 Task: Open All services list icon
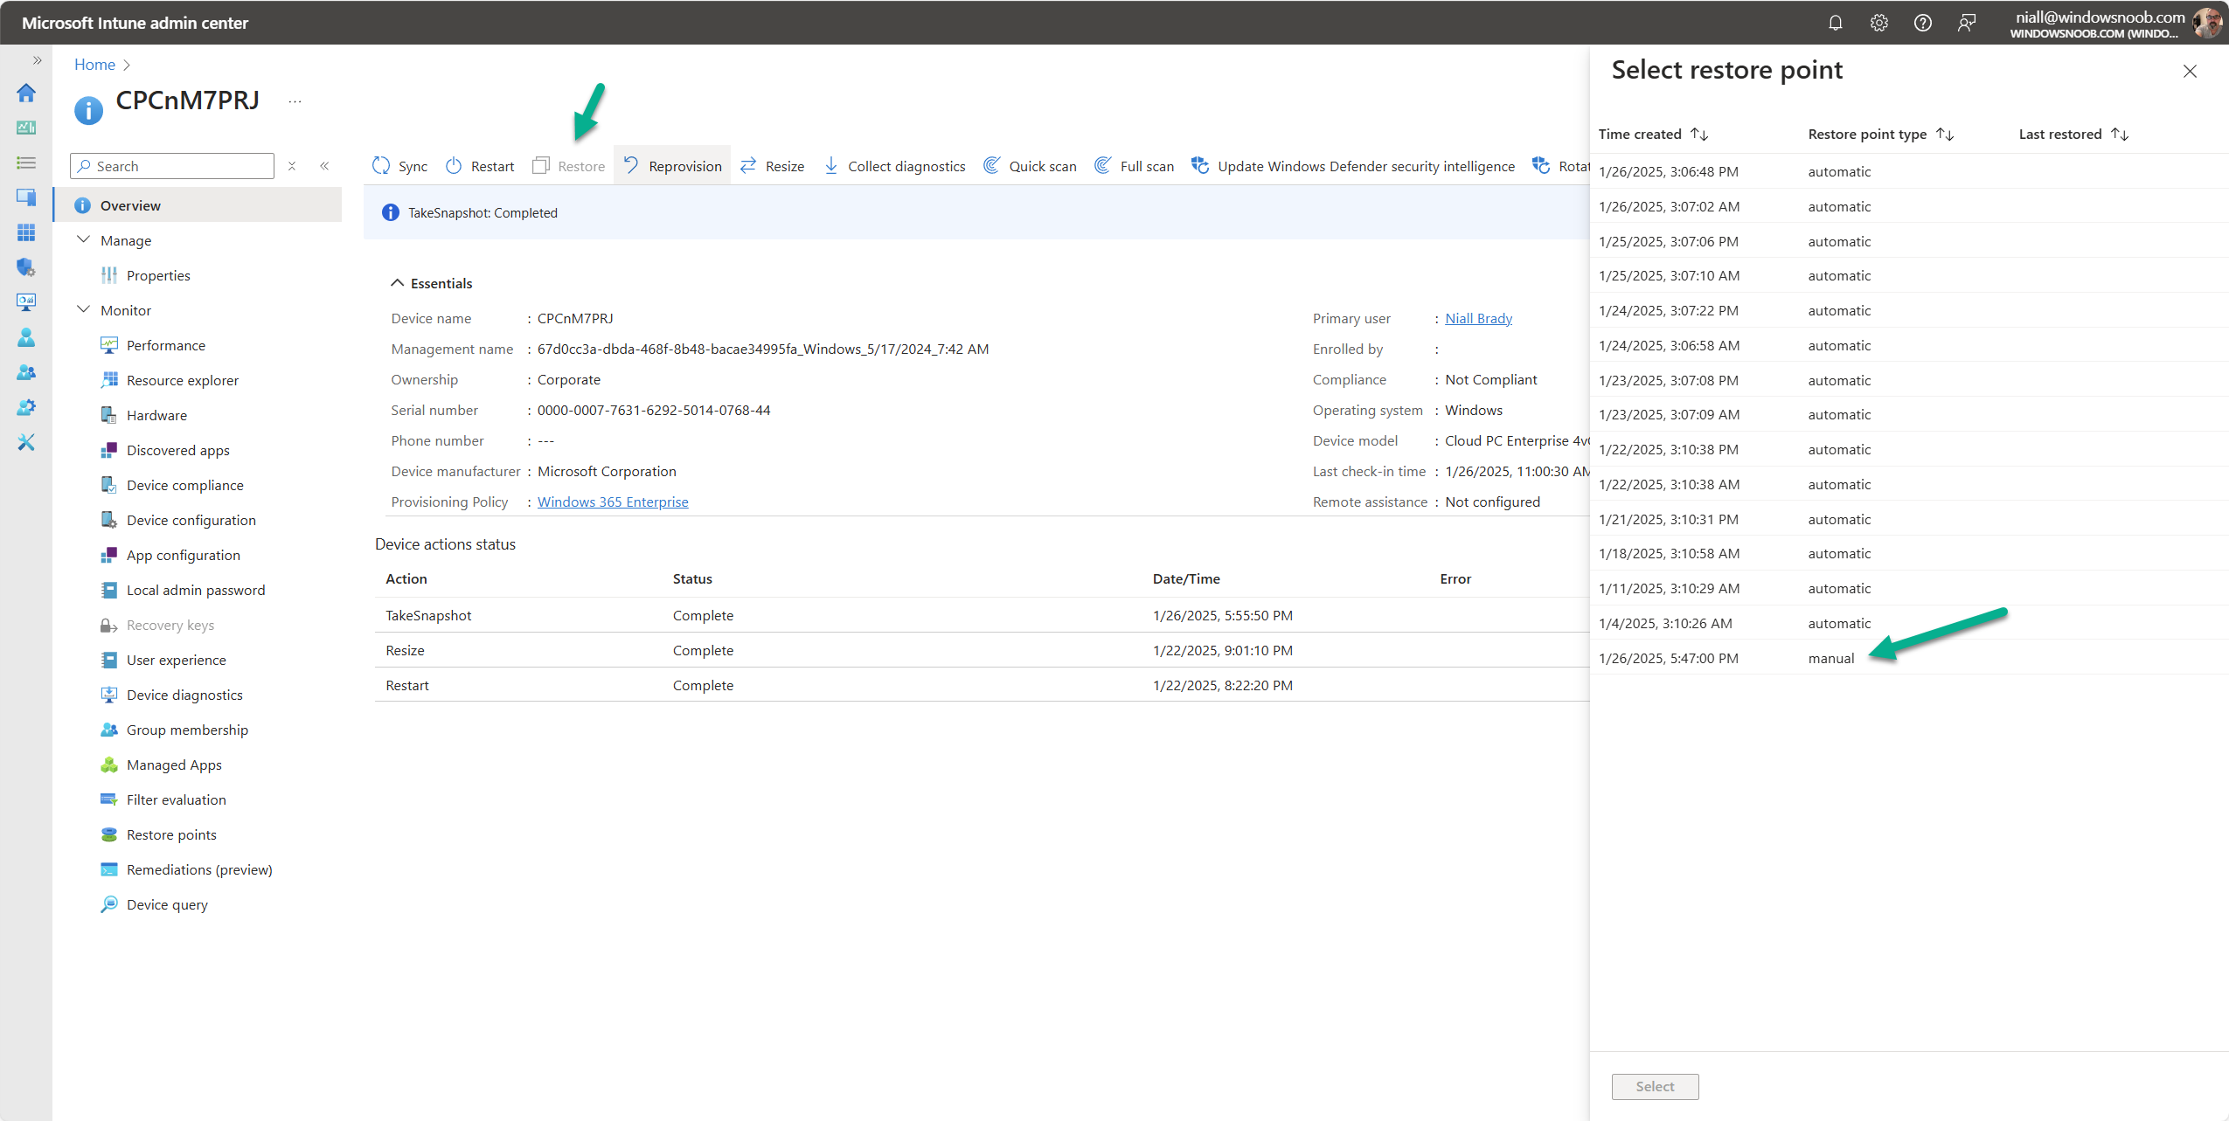tap(26, 163)
